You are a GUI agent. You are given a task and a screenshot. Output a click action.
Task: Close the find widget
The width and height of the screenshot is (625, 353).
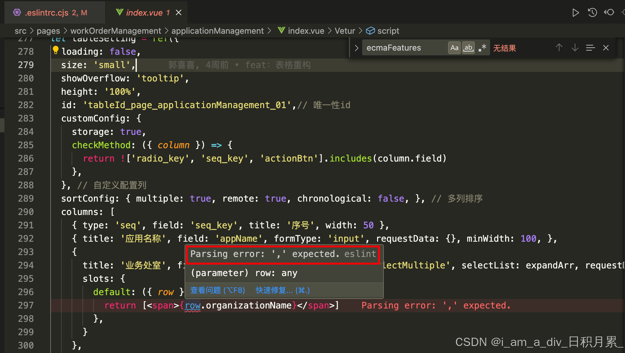[606, 48]
